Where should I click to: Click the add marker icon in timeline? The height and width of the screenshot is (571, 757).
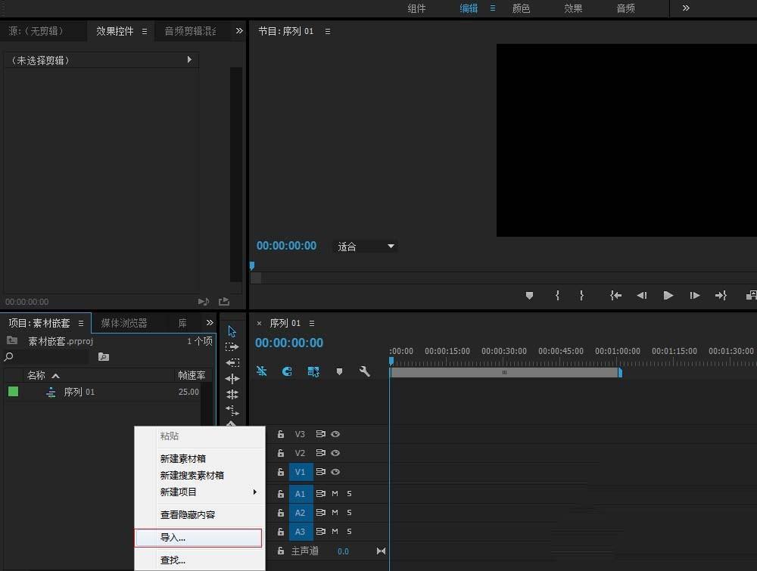pyautogui.click(x=339, y=371)
